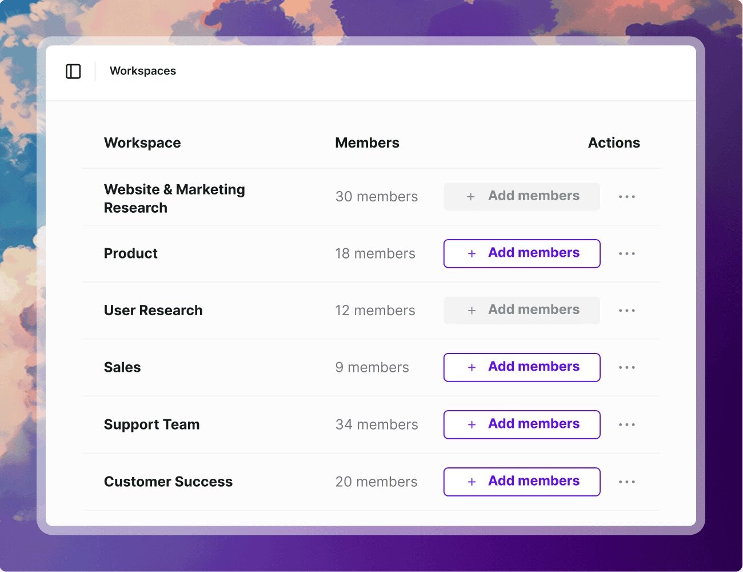
Task: Open the ellipsis menu for Customer Success
Action: (627, 482)
